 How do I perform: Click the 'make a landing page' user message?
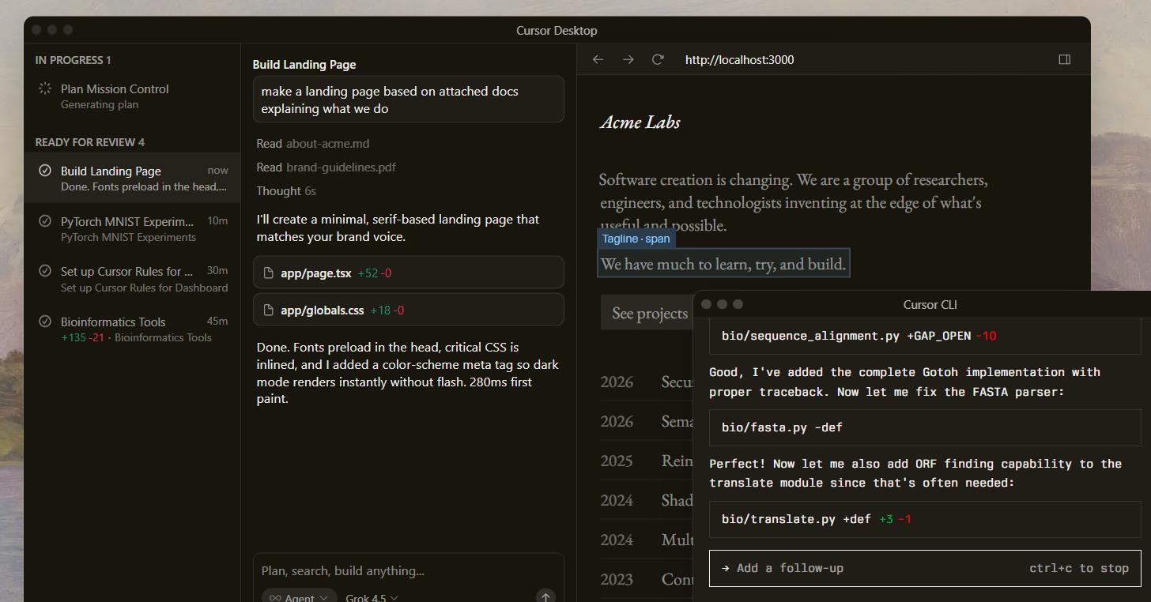coord(409,100)
